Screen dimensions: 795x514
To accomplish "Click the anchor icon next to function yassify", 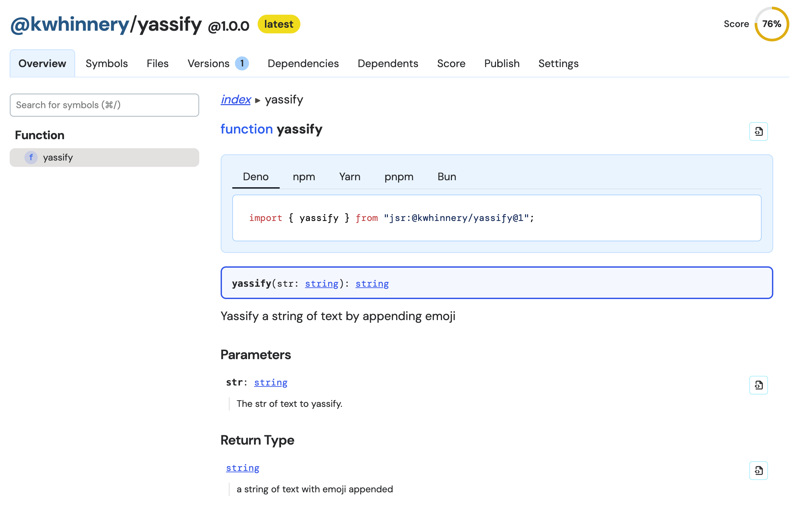I will coord(759,131).
